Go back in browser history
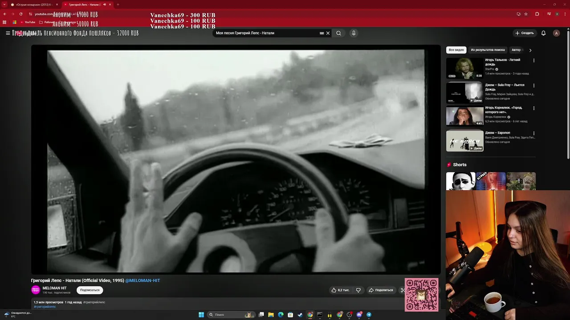Viewport: 570px width, 320px height. click(x=5, y=14)
